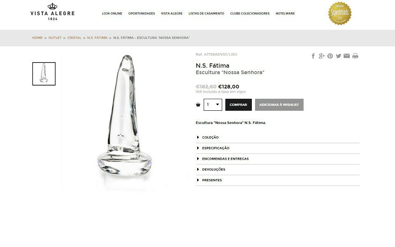
Task: Select the sculpture thumbnail image
Action: [44, 74]
